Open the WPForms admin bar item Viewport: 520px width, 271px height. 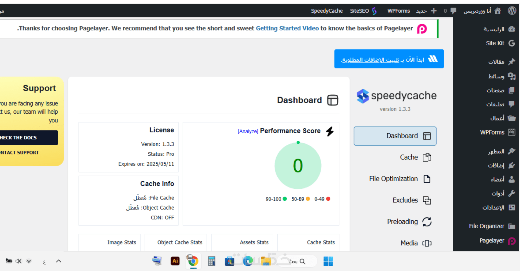coord(399,11)
